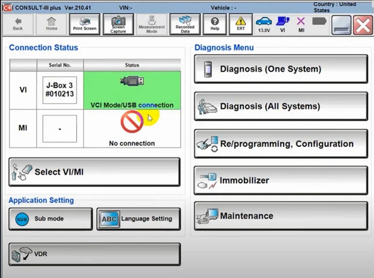Open the VDR function
This screenshot has height=278, width=374.
94,254
